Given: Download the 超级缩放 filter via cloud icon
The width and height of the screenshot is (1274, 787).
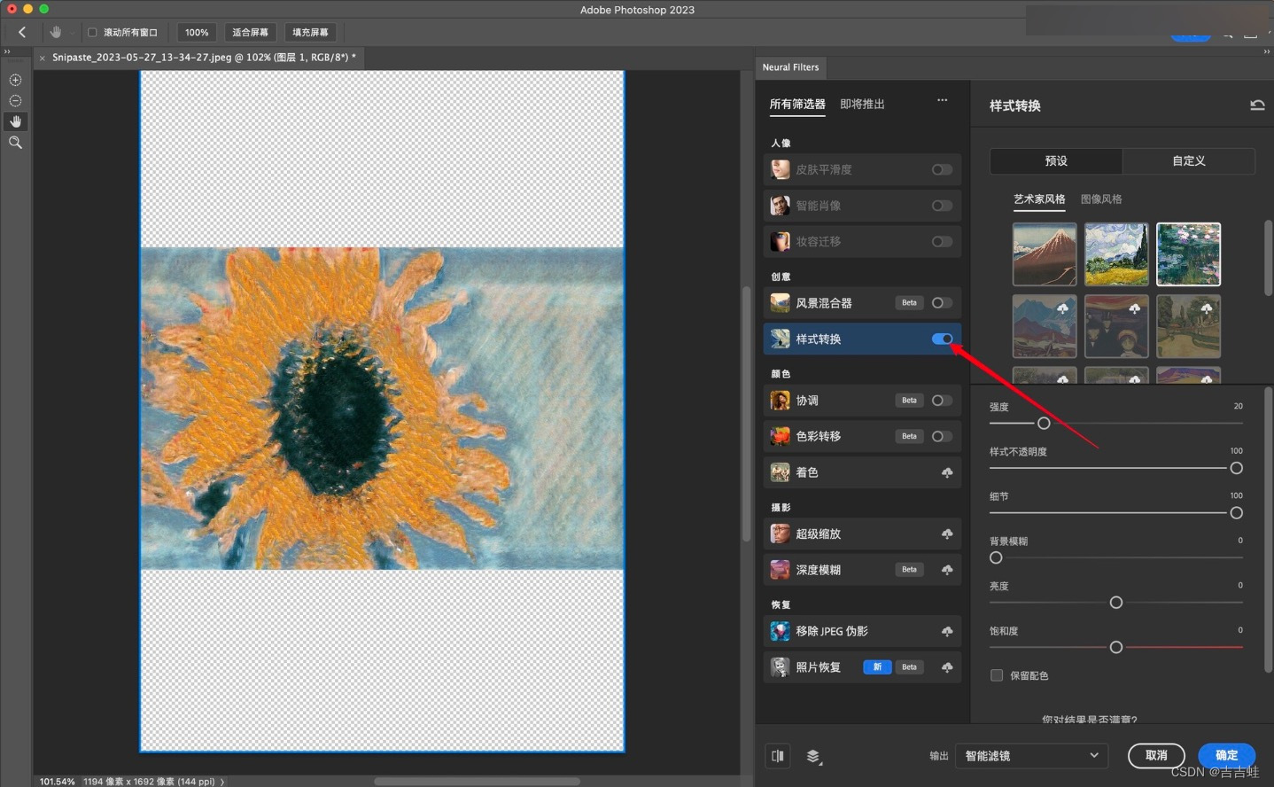Looking at the screenshot, I should pyautogui.click(x=947, y=534).
